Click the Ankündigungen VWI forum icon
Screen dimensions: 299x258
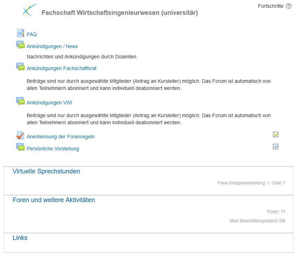point(20,101)
